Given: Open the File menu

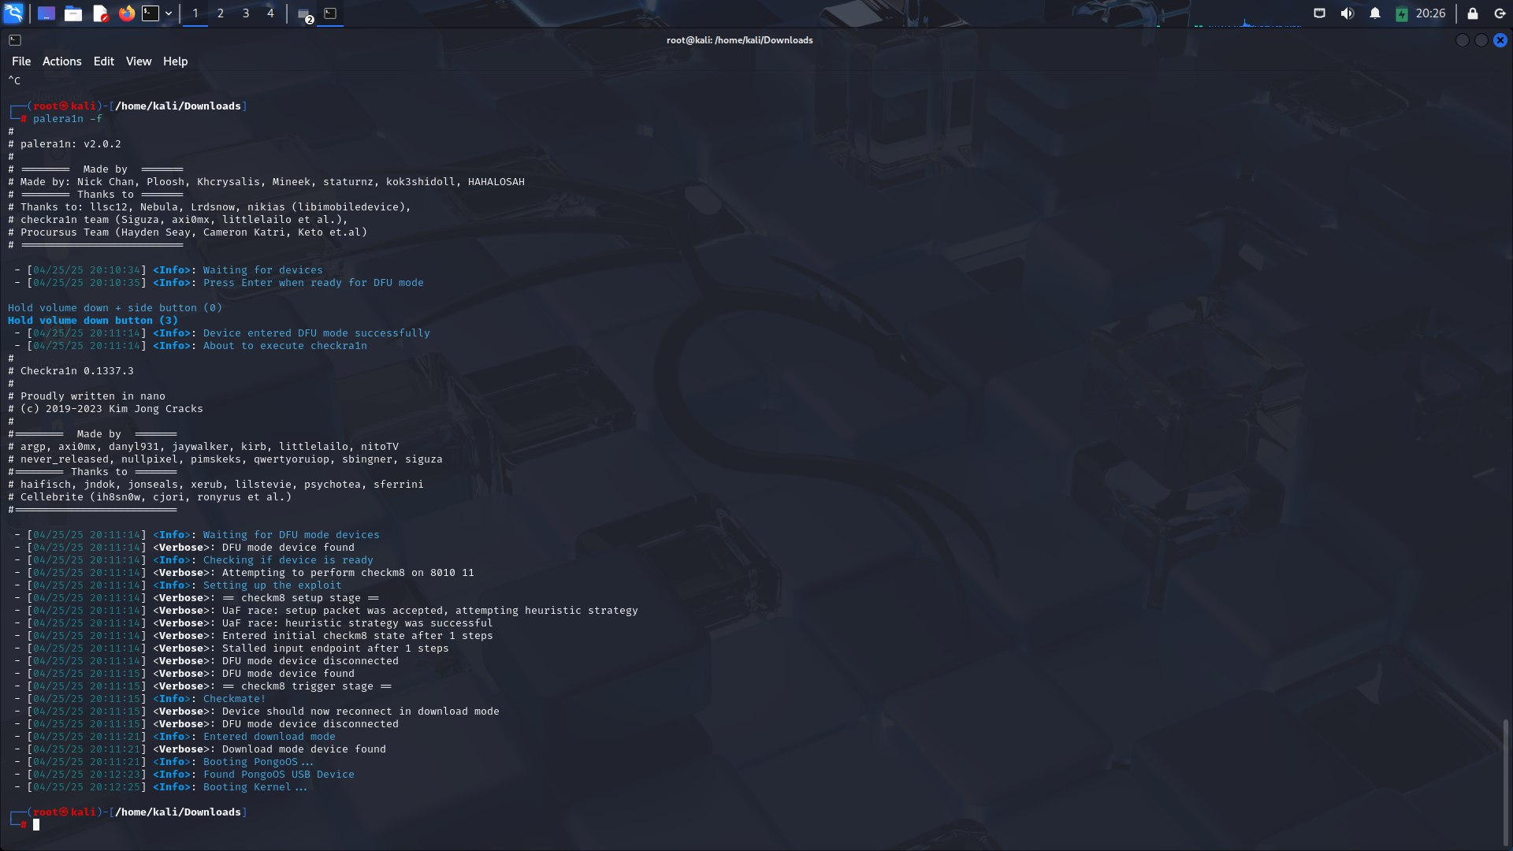Looking at the screenshot, I should point(21,61).
